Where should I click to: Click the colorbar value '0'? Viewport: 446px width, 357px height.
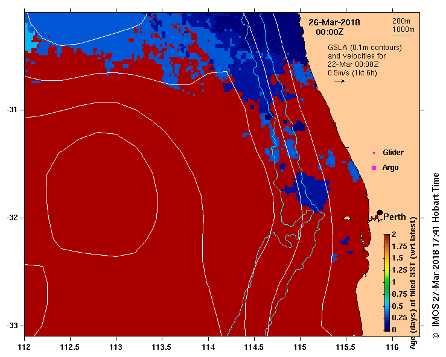tap(394, 329)
